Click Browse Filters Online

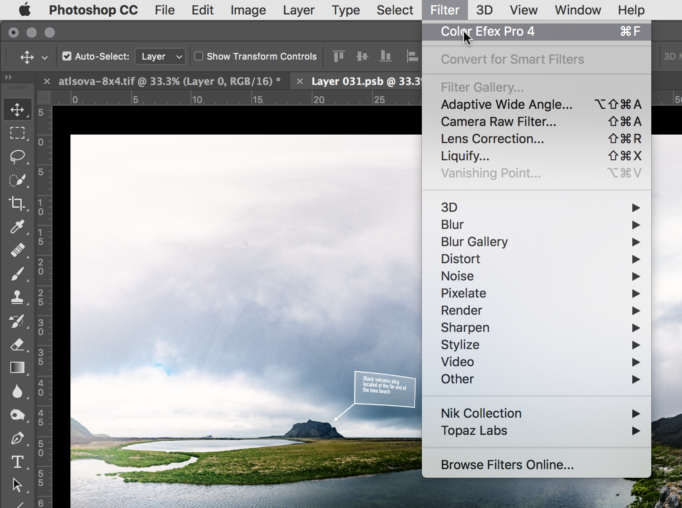[537, 465]
